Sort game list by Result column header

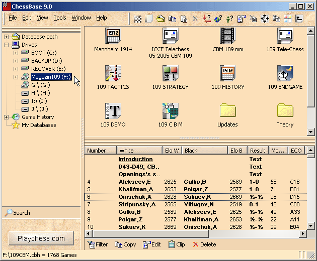pyautogui.click(x=258, y=151)
